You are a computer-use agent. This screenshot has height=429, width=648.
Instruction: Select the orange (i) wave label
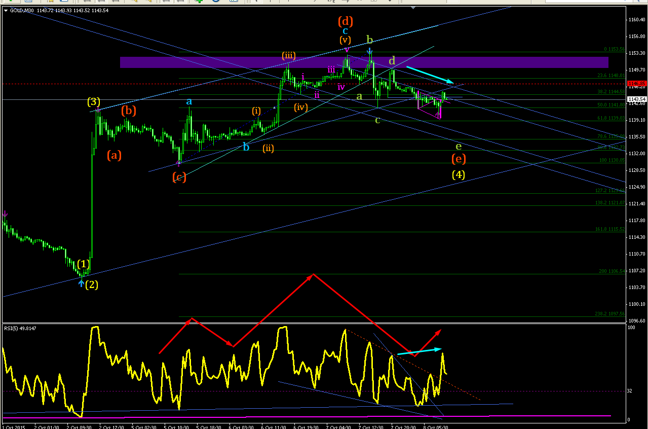pyautogui.click(x=256, y=111)
